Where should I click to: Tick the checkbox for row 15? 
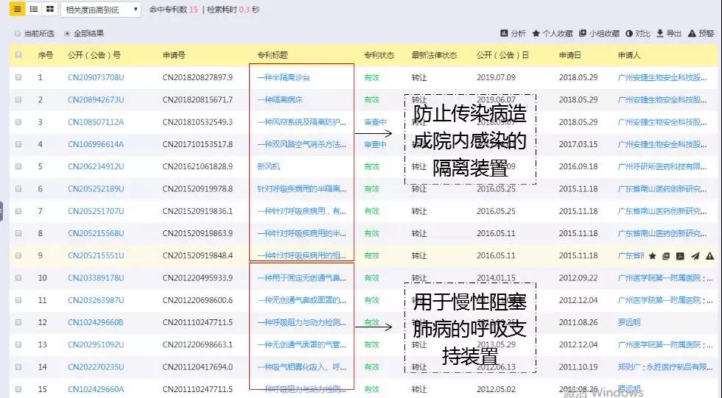point(18,389)
